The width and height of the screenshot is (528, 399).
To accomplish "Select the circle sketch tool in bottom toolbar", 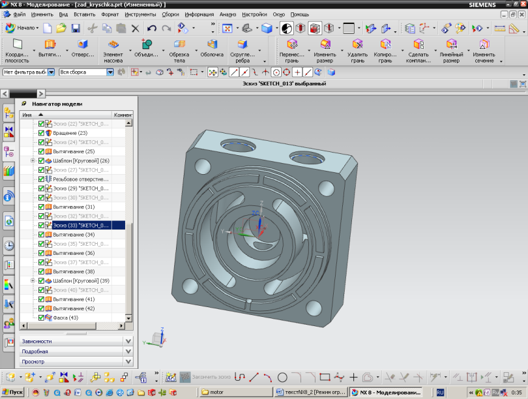I will tap(282, 377).
